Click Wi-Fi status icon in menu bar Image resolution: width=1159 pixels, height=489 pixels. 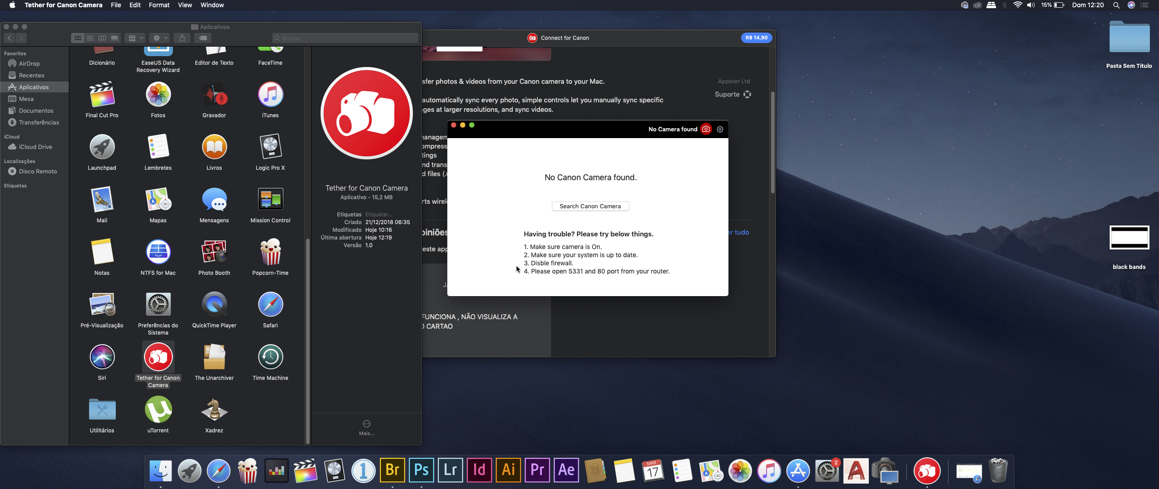1017,5
